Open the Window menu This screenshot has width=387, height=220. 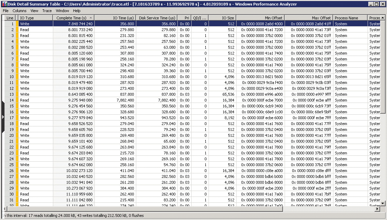click(x=62, y=11)
